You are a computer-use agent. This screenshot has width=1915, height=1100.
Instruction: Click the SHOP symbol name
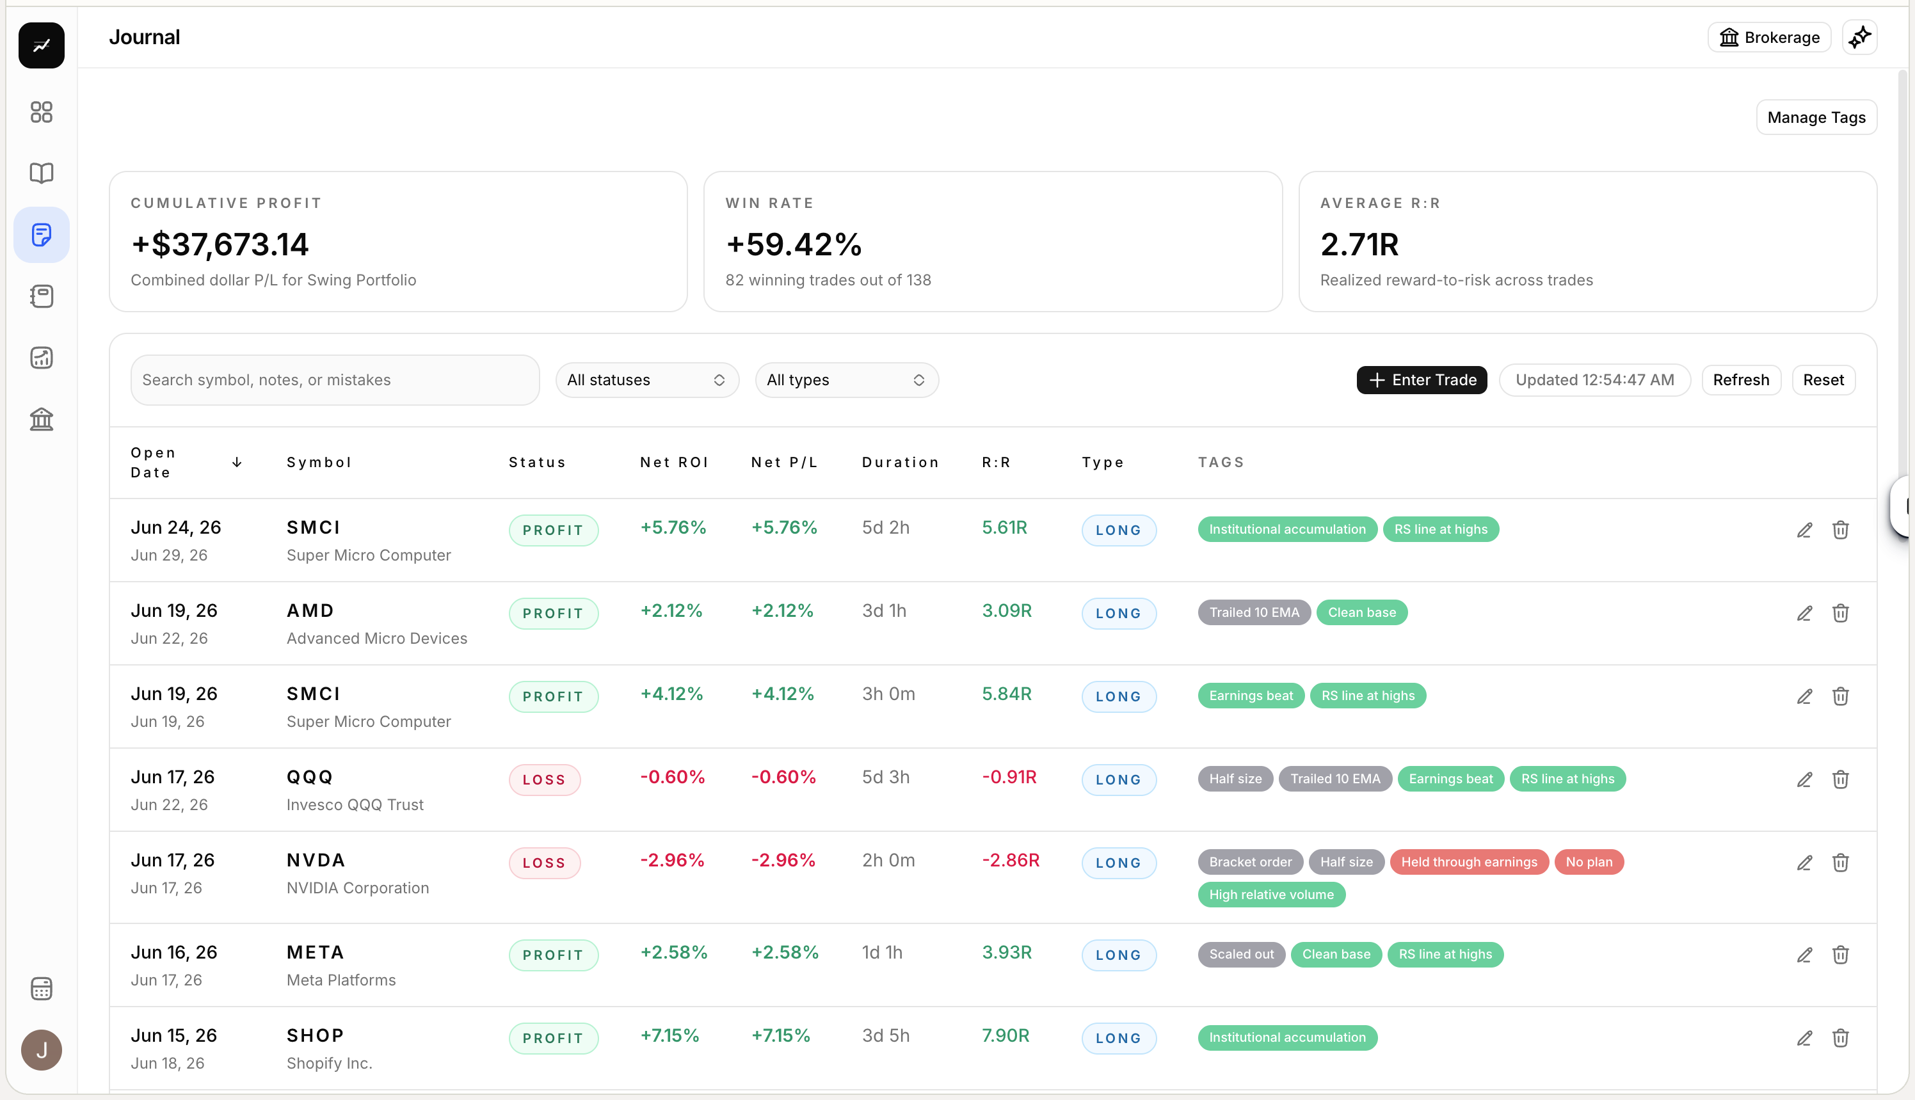coord(315,1036)
